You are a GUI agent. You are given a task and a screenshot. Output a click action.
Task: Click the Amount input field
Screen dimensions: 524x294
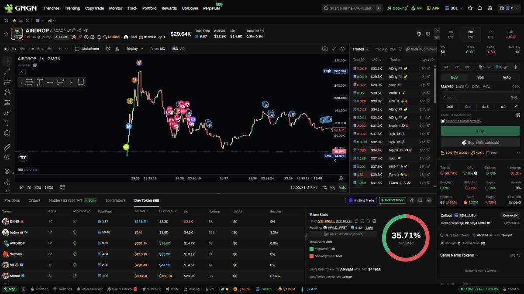pyautogui.click(x=480, y=97)
